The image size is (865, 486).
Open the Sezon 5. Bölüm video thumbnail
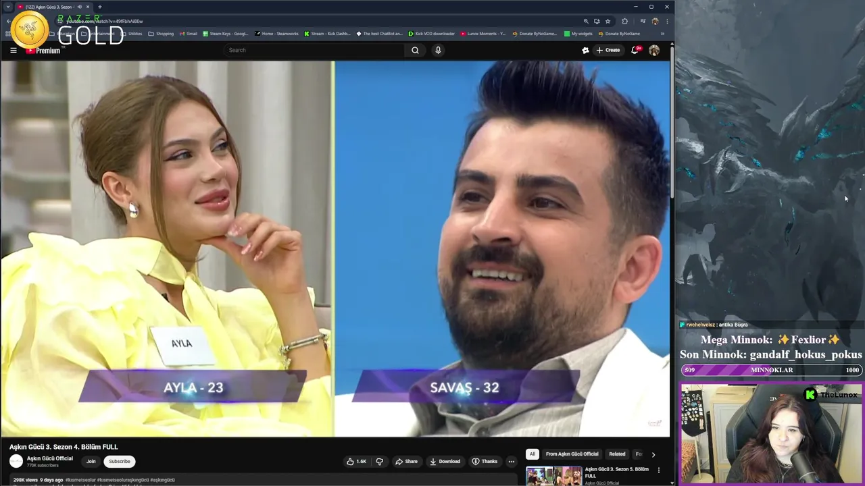[x=554, y=476]
